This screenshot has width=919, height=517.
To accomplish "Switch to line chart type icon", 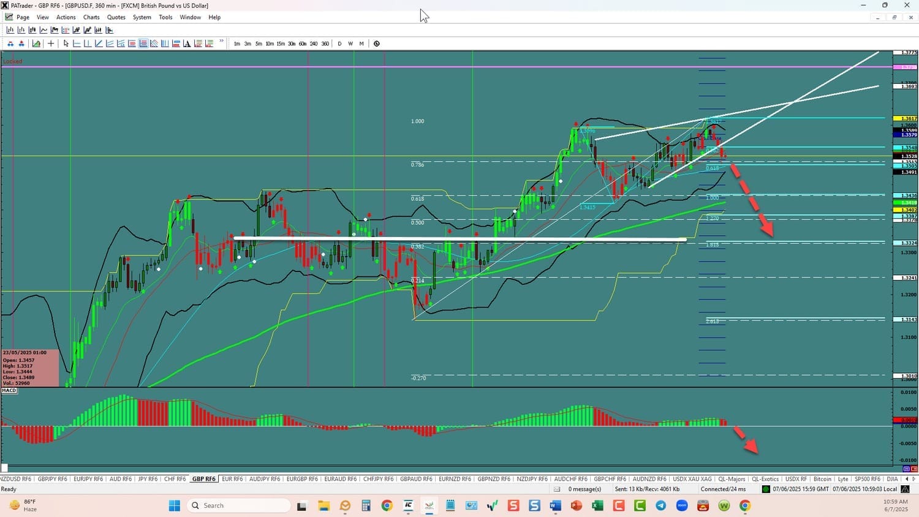I will click(x=43, y=30).
